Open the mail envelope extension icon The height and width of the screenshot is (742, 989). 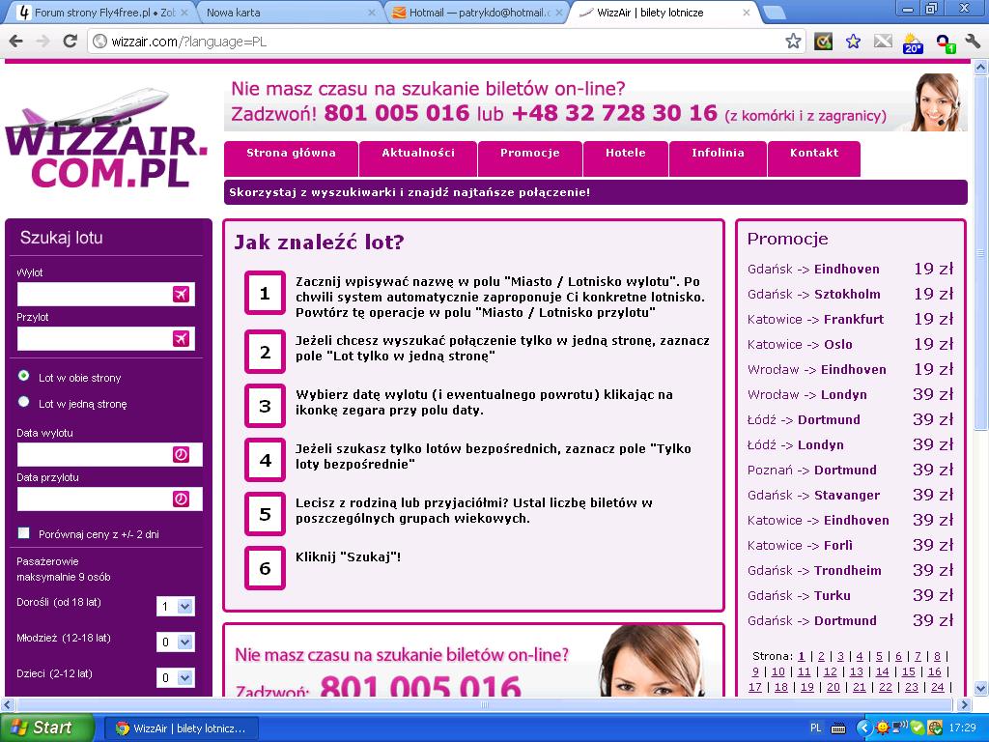click(x=883, y=42)
